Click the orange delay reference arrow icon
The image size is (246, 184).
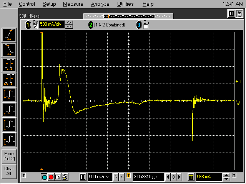[128, 176]
